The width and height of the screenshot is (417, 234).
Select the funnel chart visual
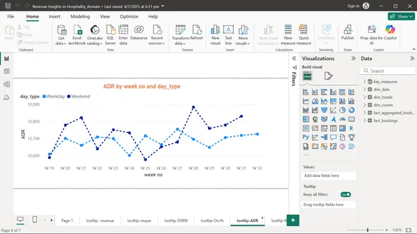tap(324, 110)
